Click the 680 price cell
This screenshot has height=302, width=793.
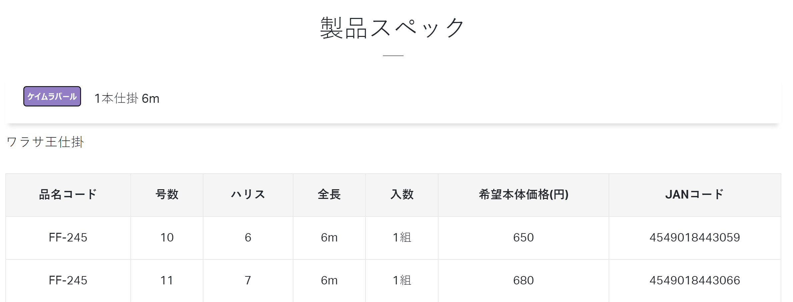point(524,281)
